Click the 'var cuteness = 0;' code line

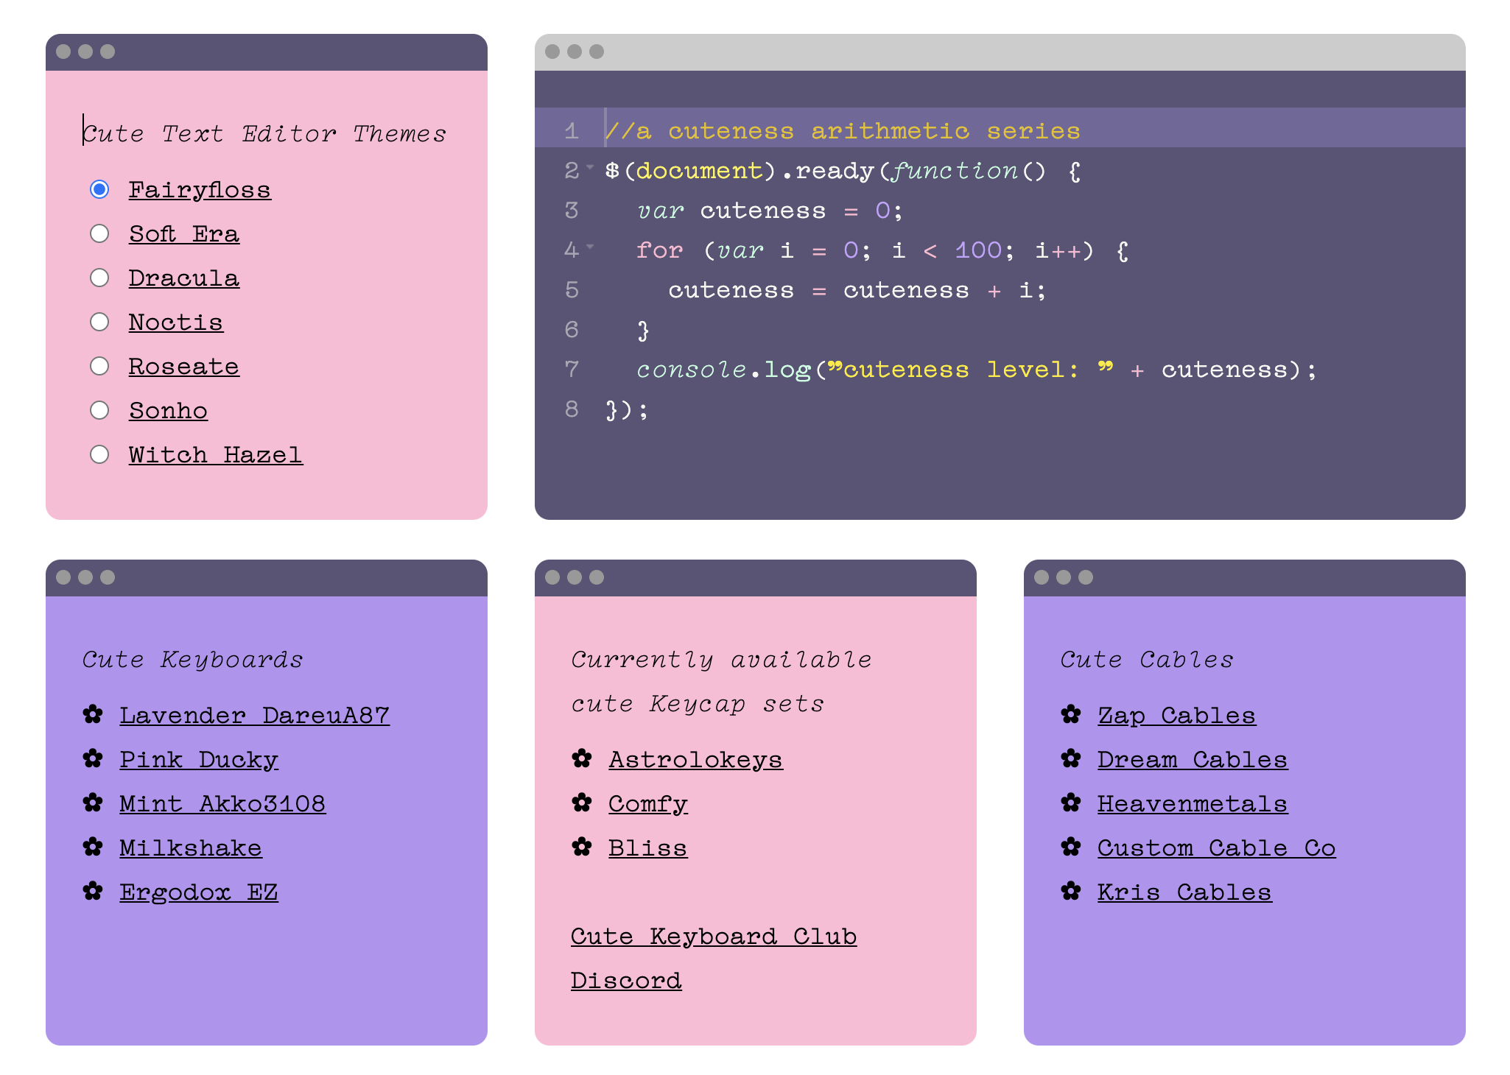[x=770, y=211]
